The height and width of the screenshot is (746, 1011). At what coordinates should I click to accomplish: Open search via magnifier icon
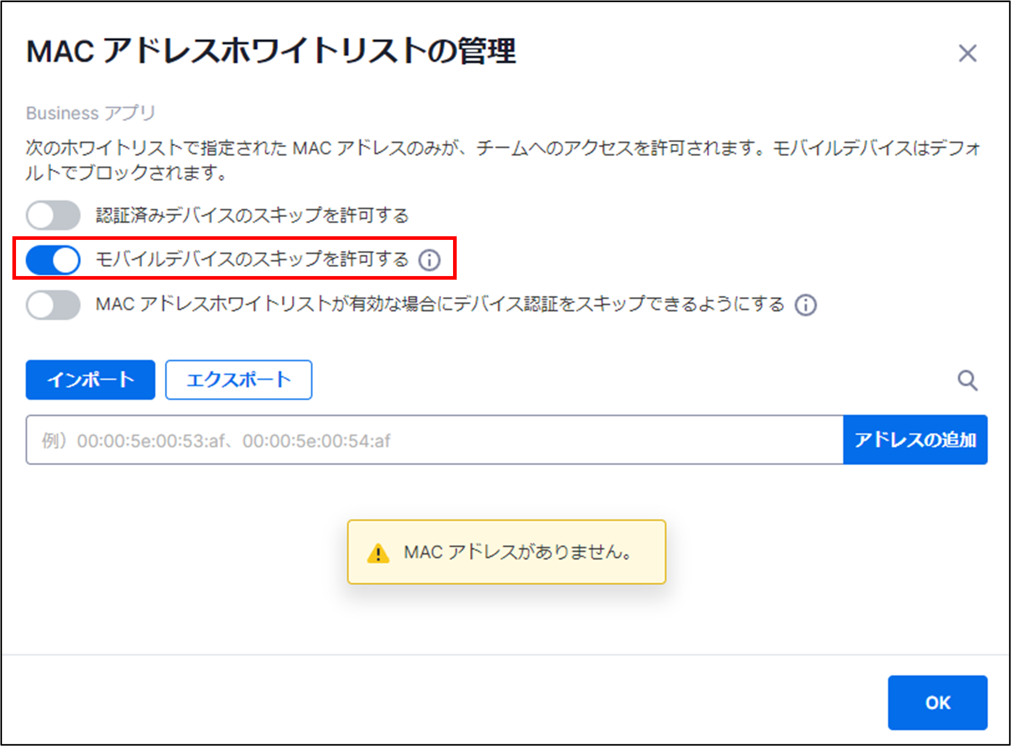pos(967,380)
